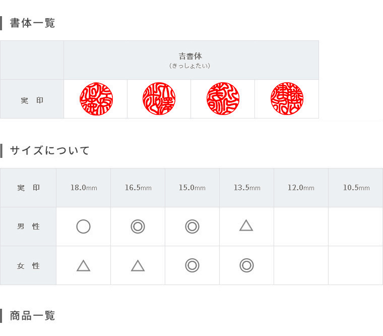Click the double circle under 15.0mm for 女性
The height and width of the screenshot is (336, 383).
pos(192,265)
